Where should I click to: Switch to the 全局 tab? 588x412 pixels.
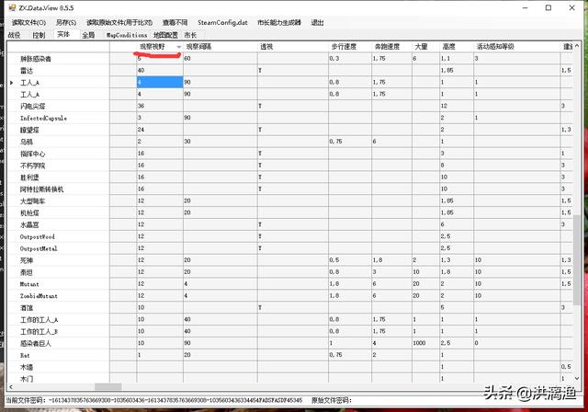click(x=88, y=35)
